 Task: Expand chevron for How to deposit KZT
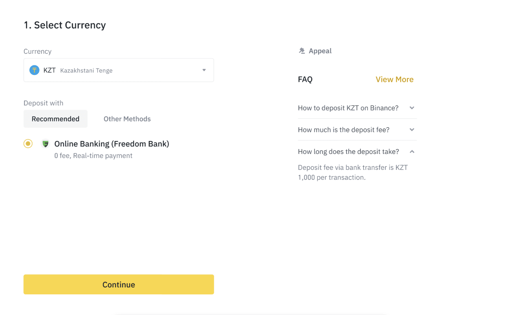coord(412,108)
